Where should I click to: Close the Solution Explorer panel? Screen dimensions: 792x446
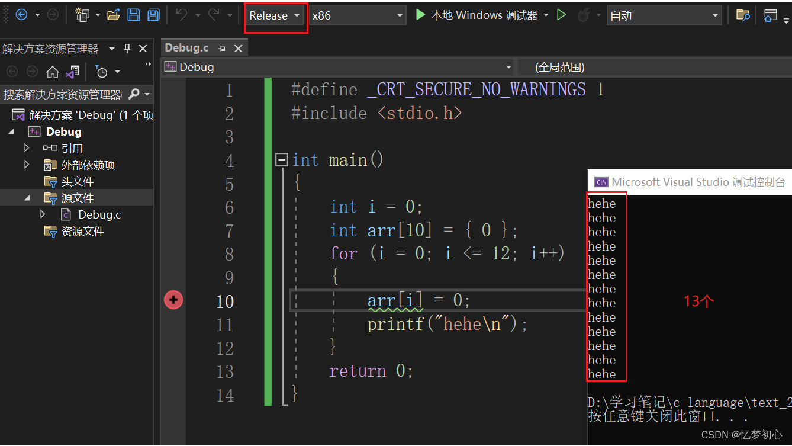(143, 49)
